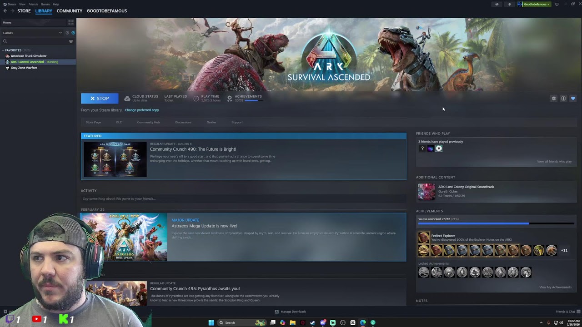Viewport: 582px width, 327px height.
Task: Select American Truck Simulator in favorites
Action: click(x=28, y=56)
